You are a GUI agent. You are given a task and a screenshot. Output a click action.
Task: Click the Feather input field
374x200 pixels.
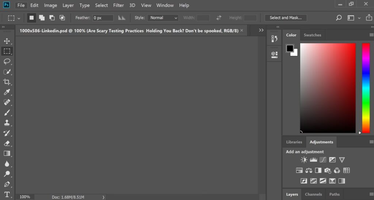(x=103, y=18)
